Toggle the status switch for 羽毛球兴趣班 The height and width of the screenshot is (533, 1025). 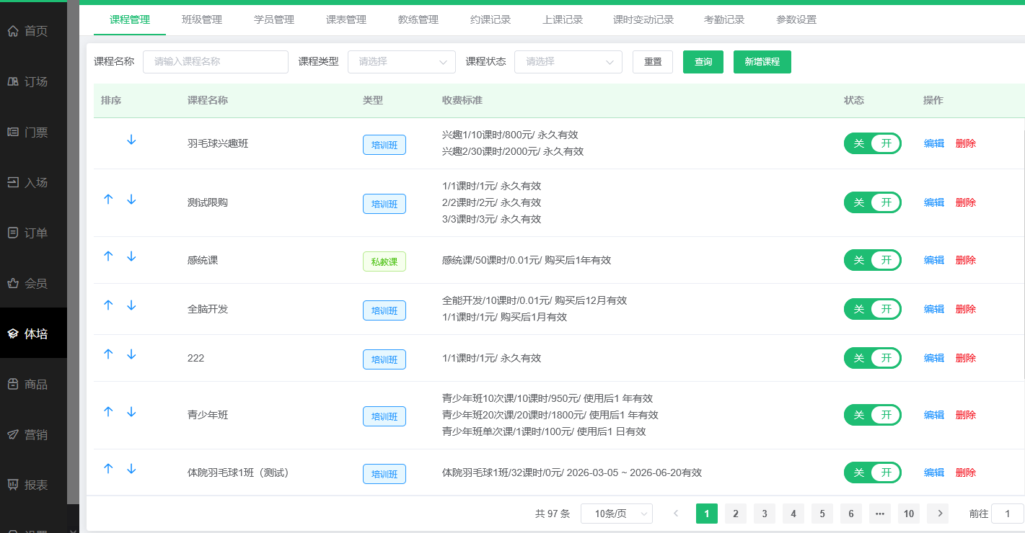(x=872, y=143)
